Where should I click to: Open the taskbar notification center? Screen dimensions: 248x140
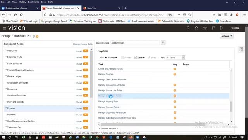(x=242, y=137)
